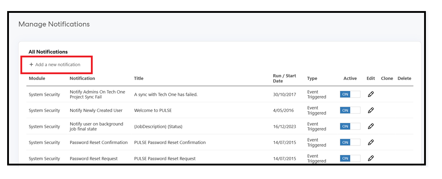Add a new notification link
Screen dimensions: 442x179
55,65
